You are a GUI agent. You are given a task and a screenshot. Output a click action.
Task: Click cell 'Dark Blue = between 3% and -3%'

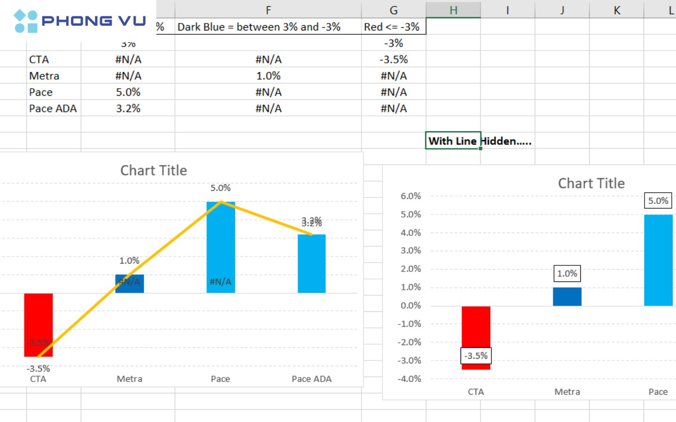point(268,27)
